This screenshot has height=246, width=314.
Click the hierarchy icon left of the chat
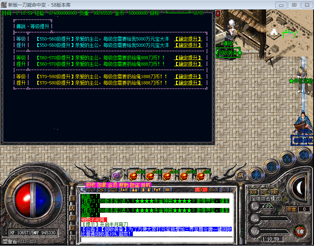73,208
